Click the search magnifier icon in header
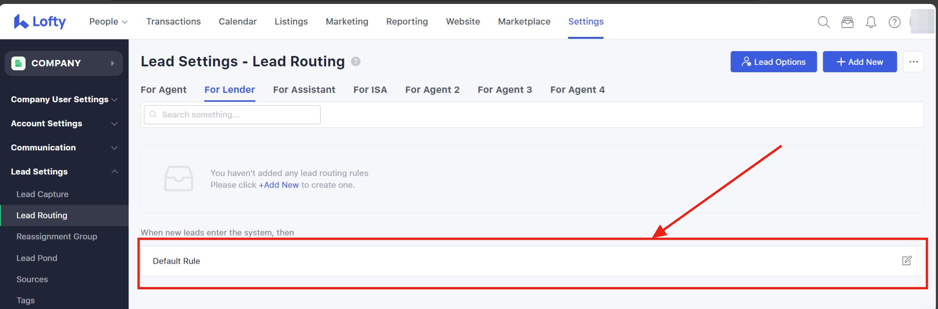Image resolution: width=938 pixels, height=309 pixels. (x=824, y=22)
